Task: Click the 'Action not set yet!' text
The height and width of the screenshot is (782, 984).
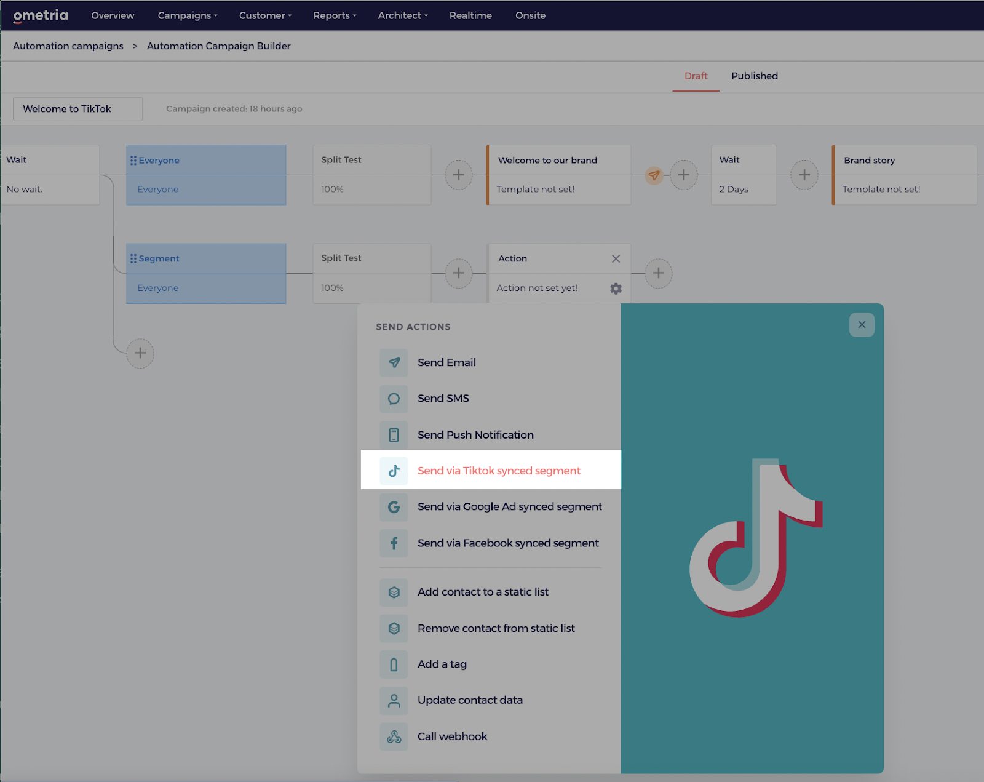Action: pyautogui.click(x=537, y=288)
